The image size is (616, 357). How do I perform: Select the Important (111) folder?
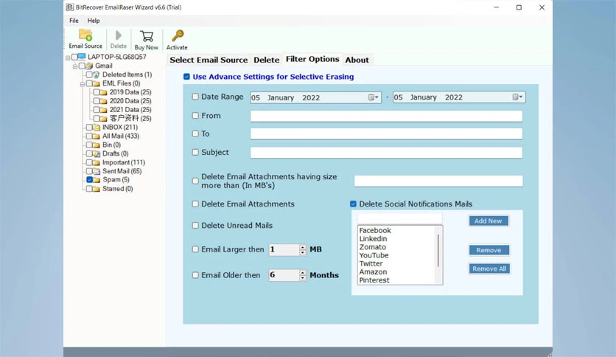[124, 162]
